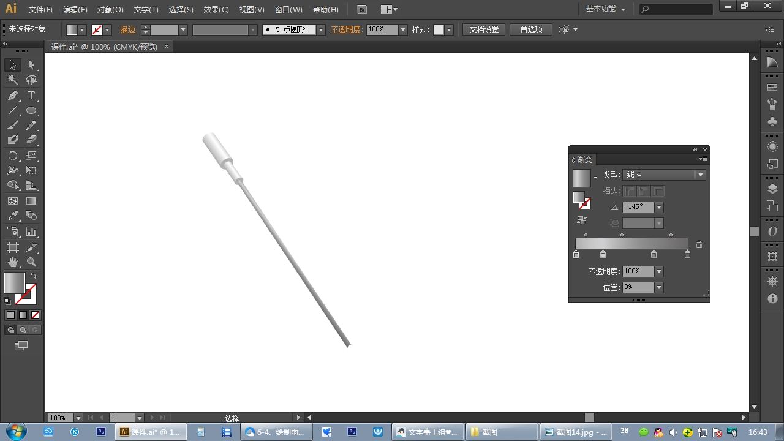Open the 样式 style dropdown arrow

(x=448, y=29)
